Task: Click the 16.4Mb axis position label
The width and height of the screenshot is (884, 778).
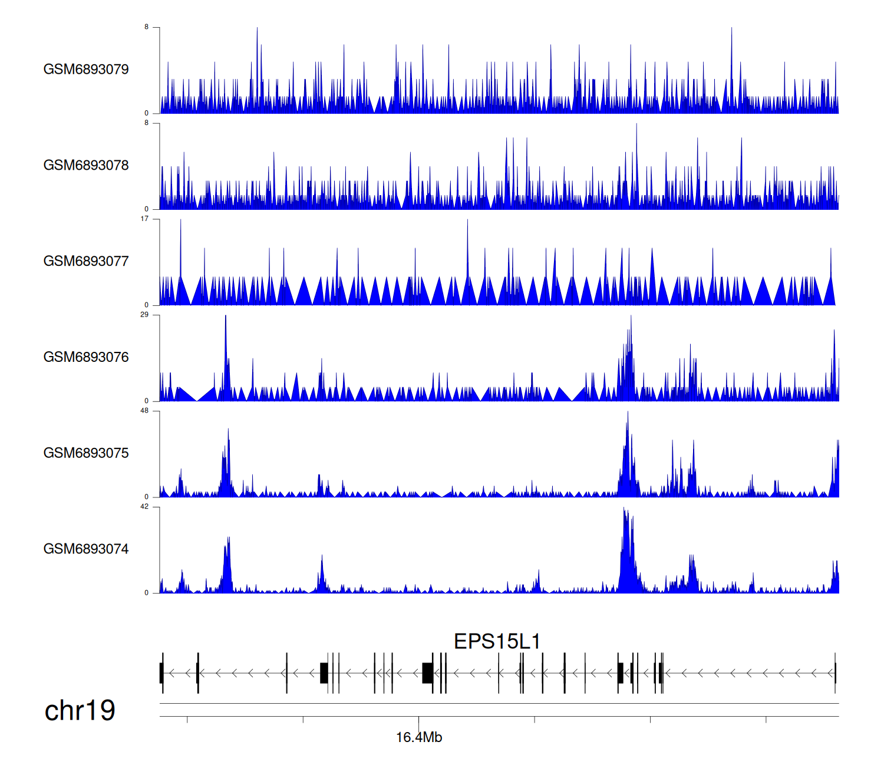Action: [x=418, y=737]
